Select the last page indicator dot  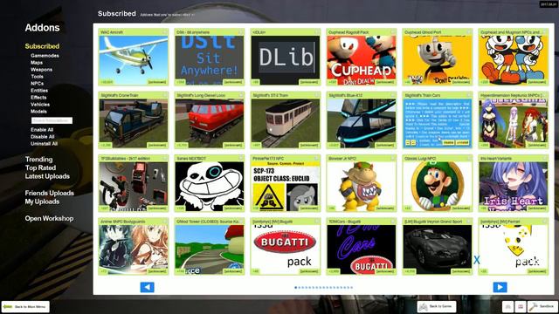point(352,287)
